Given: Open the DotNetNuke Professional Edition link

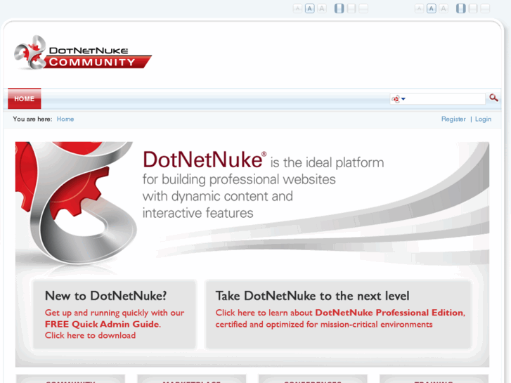Looking at the screenshot, I should 389,313.
